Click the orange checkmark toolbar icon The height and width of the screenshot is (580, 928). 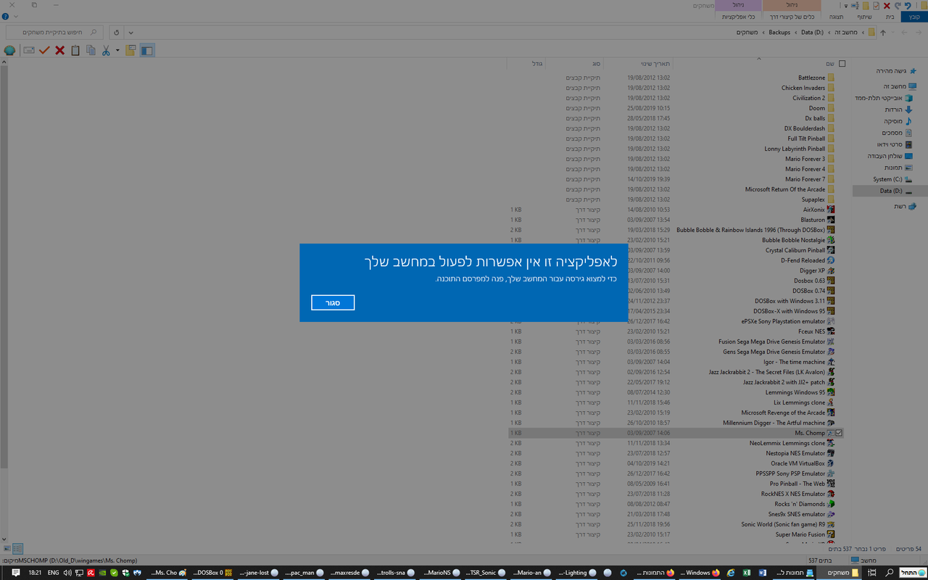point(44,51)
